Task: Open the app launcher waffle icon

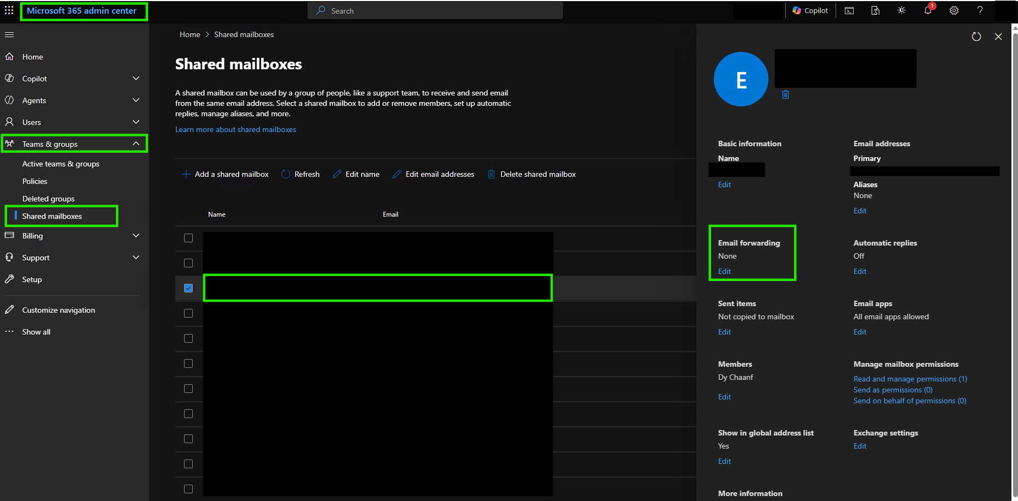Action: point(9,10)
